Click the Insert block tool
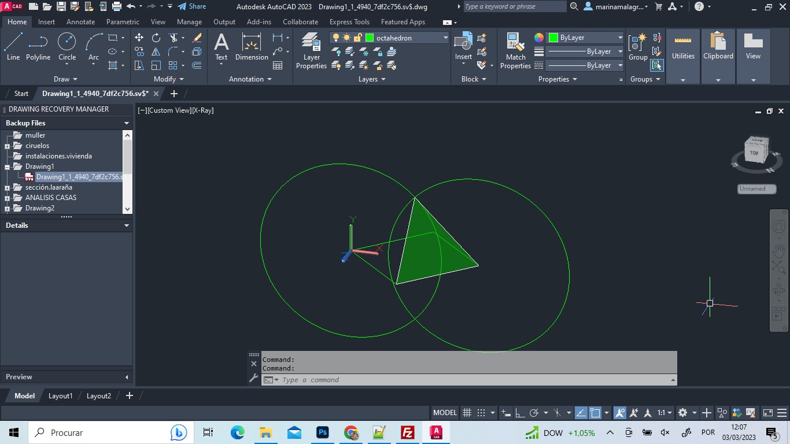This screenshot has height=444, width=790. [x=463, y=46]
